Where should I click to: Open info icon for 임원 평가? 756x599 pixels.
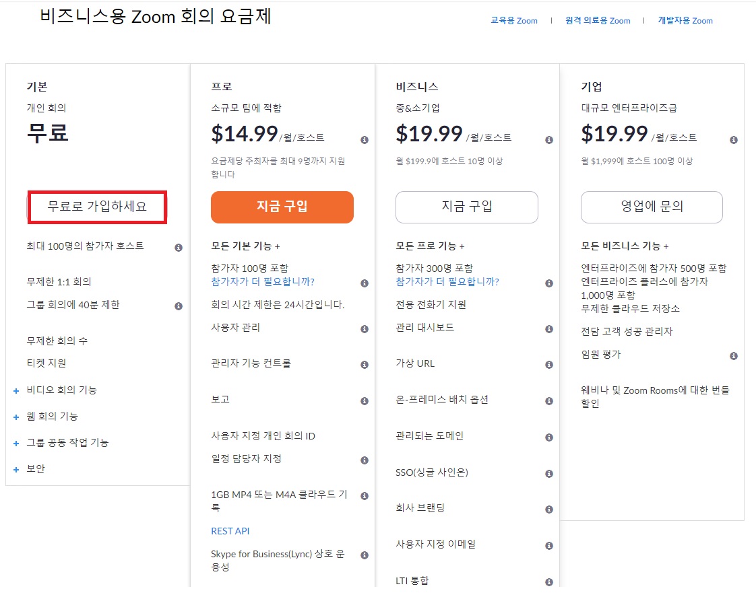[x=734, y=356]
